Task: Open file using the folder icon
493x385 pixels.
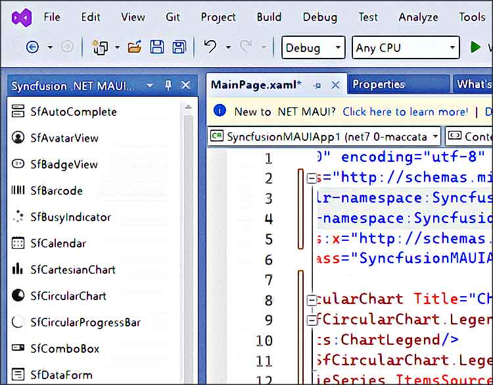Action: click(135, 47)
